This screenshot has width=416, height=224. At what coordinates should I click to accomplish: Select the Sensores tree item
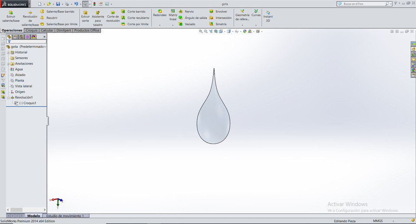(19, 58)
